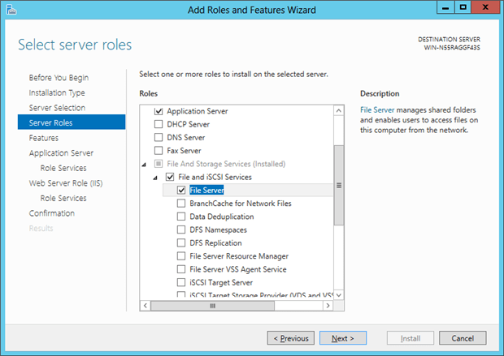Image resolution: width=504 pixels, height=356 pixels.
Task: Check File Server VSS Agent Service
Action: pos(181,269)
